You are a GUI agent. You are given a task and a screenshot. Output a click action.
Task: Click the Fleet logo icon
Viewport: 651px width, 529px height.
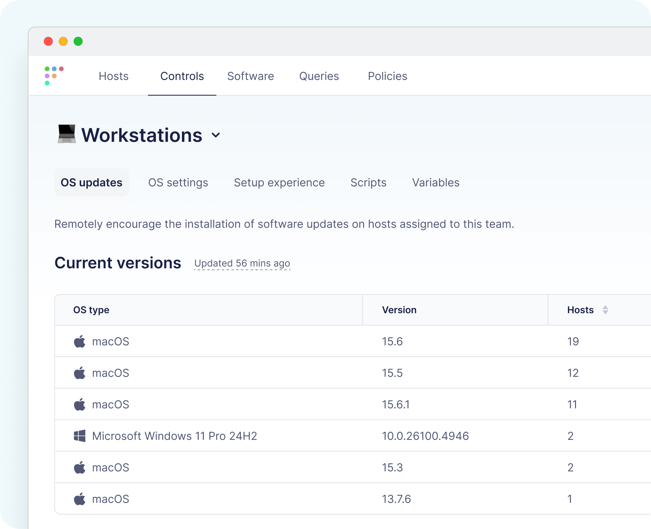(54, 76)
